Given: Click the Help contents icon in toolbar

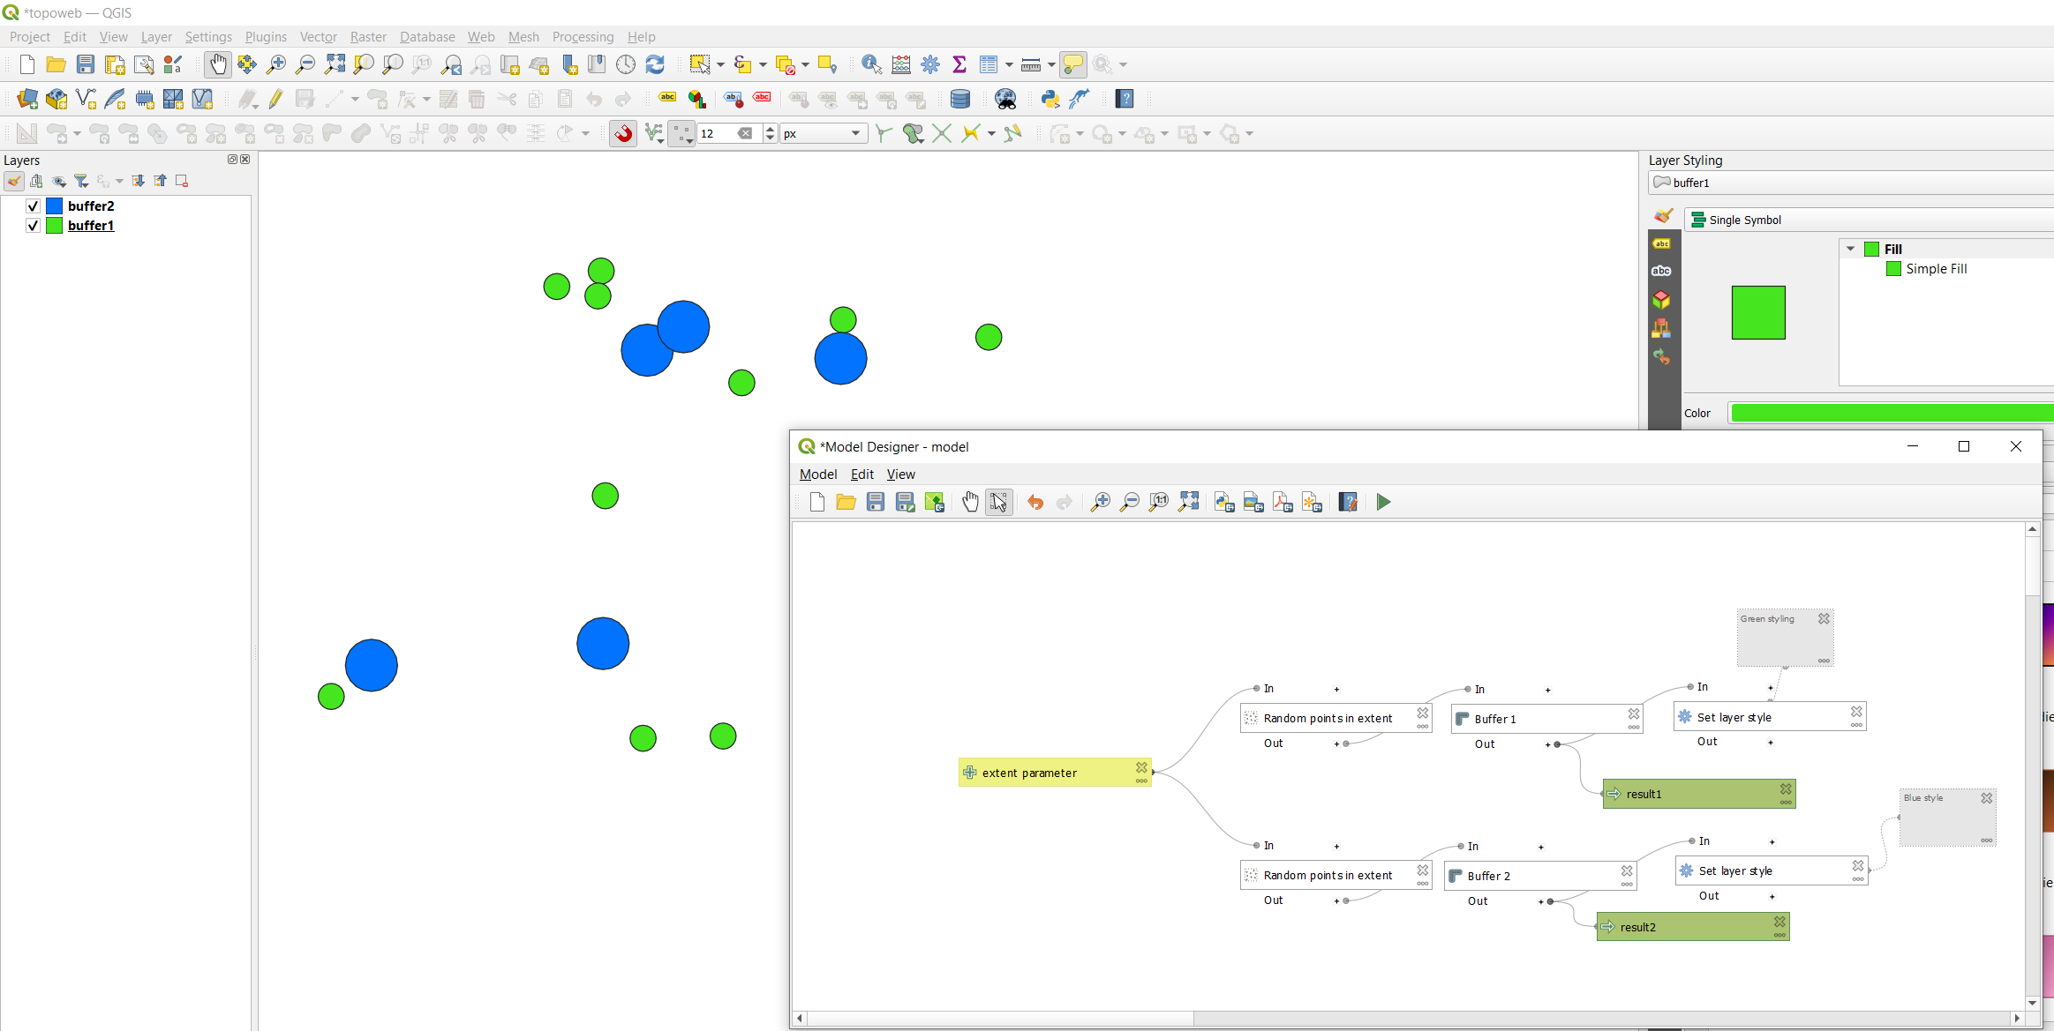Looking at the screenshot, I should 1125,99.
